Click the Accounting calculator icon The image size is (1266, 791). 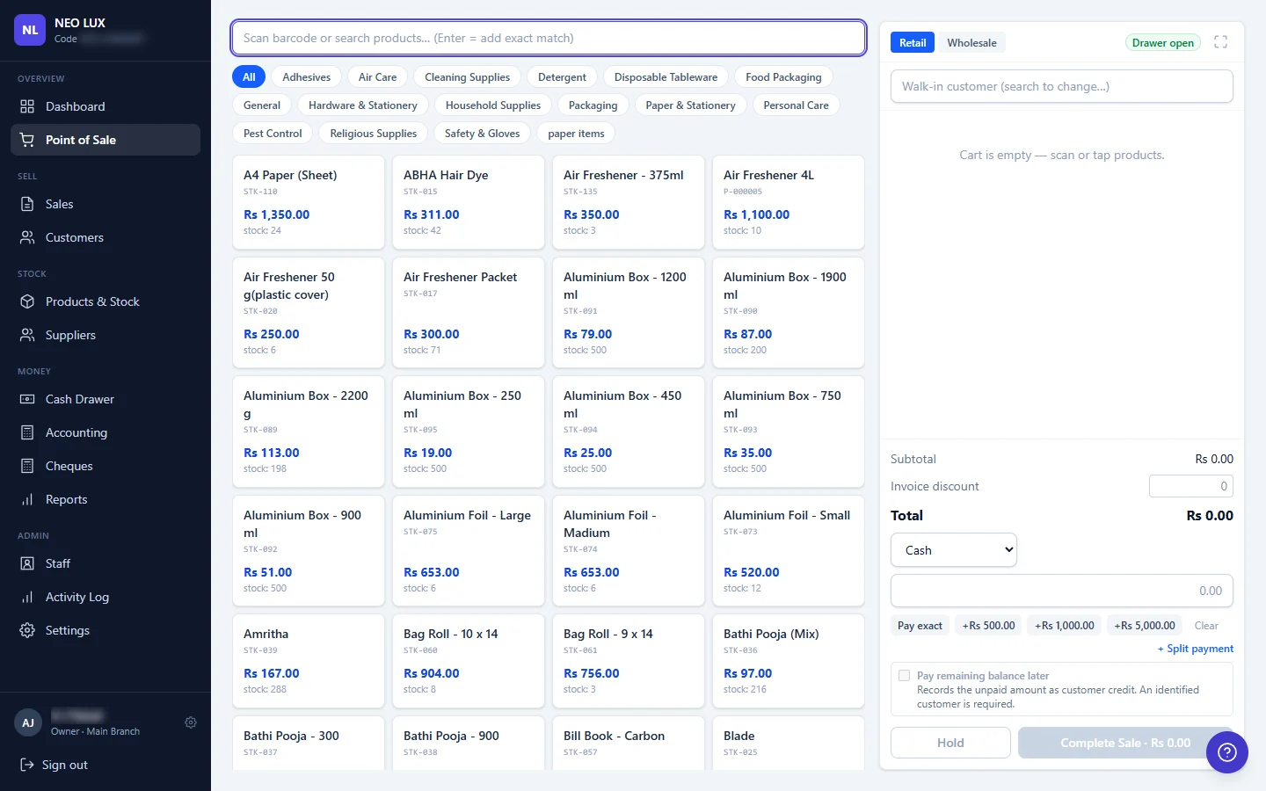[x=27, y=432]
